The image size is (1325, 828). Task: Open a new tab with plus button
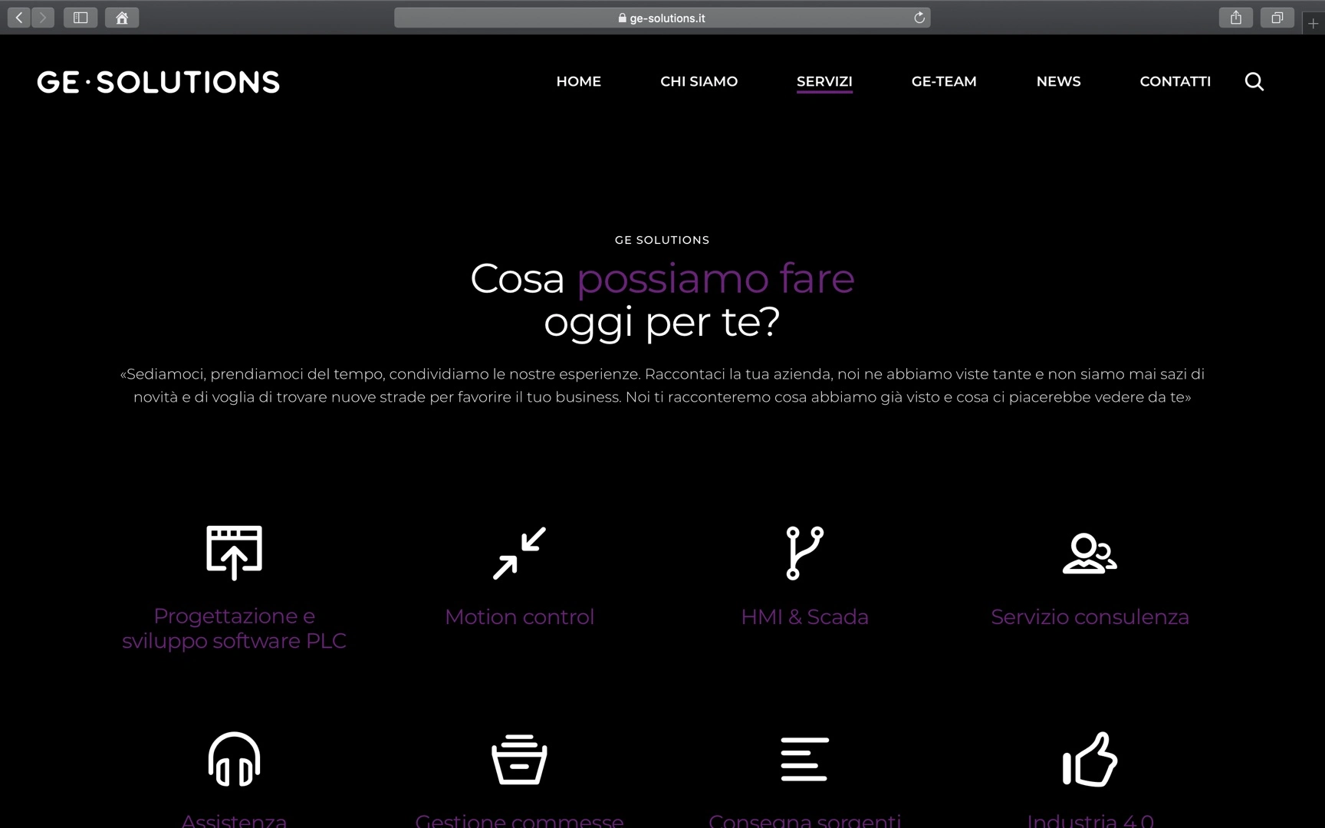1313,24
